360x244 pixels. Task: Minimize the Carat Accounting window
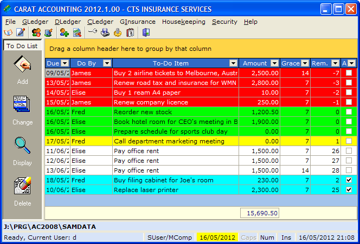click(x=326, y=9)
